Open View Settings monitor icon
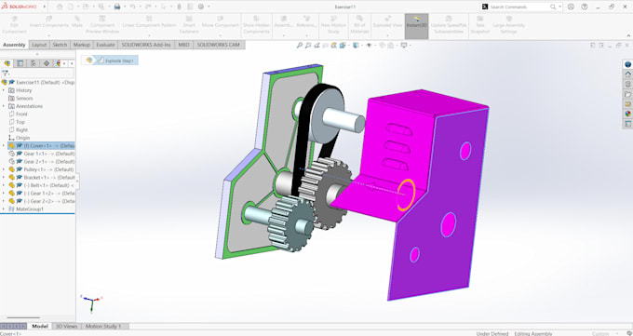Screen dimensions: 633x336 (404, 46)
